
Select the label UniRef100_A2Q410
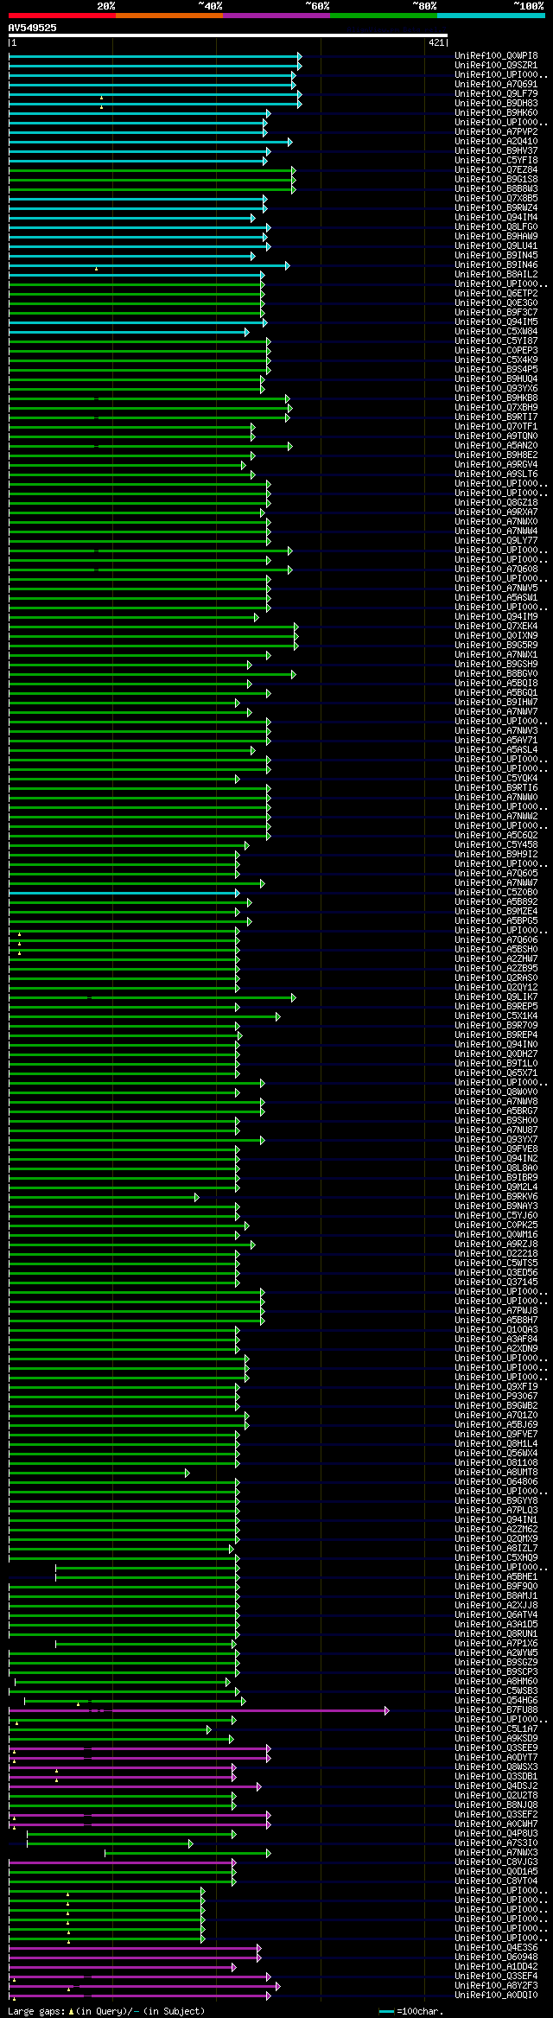pyautogui.click(x=496, y=142)
